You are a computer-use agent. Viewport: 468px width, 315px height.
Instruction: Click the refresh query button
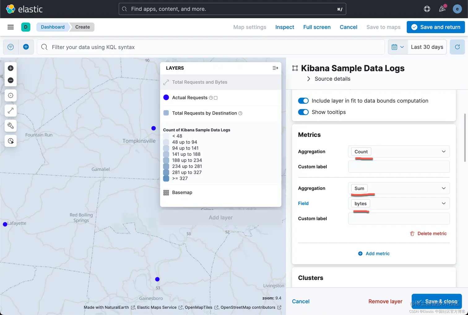[x=457, y=47]
